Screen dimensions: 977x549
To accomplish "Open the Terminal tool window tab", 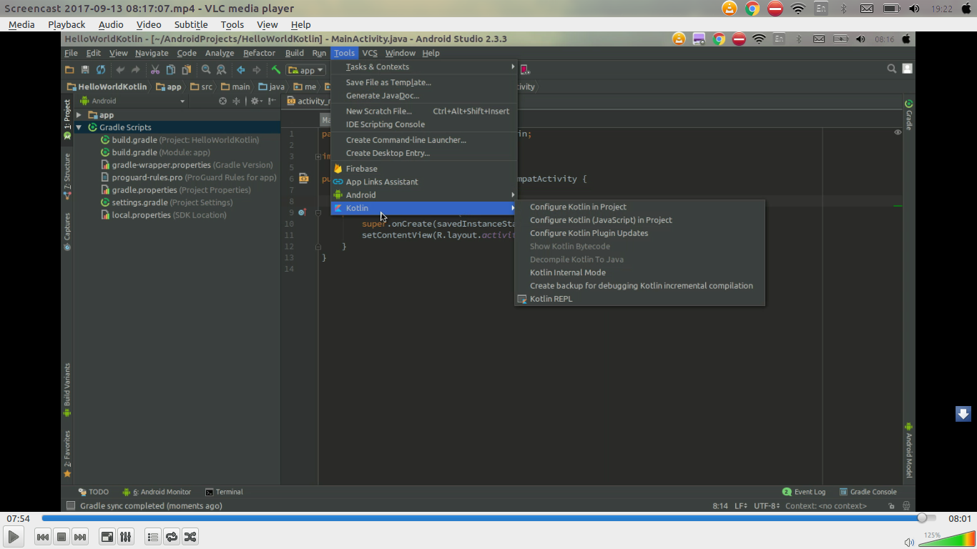I will [224, 492].
